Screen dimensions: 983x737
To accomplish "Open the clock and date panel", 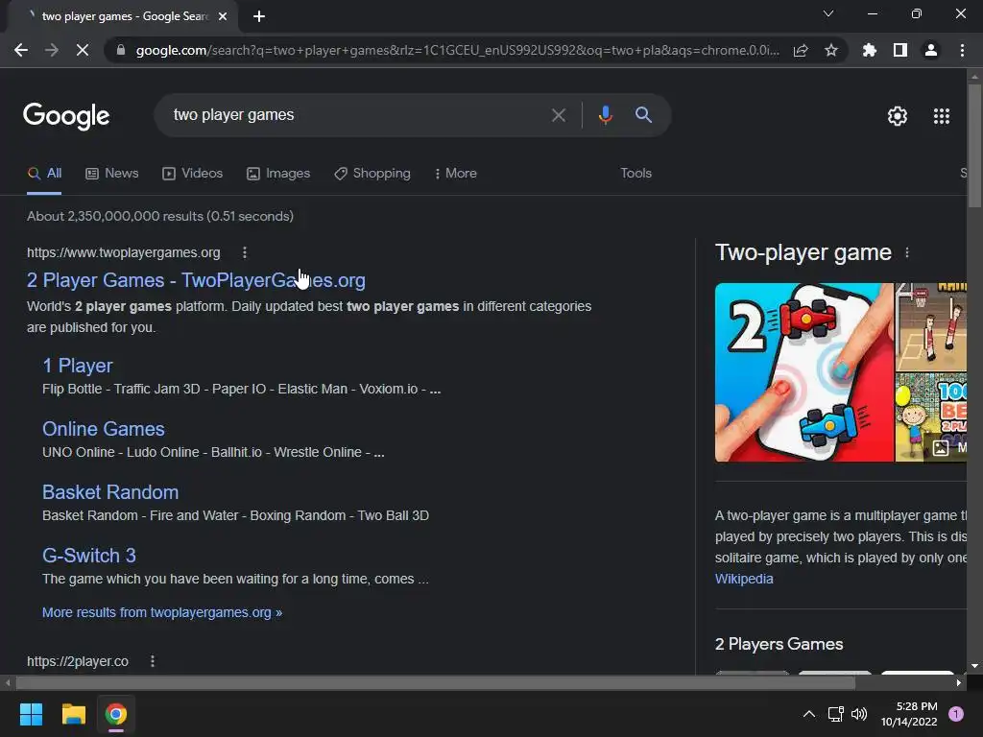I will coord(909,714).
